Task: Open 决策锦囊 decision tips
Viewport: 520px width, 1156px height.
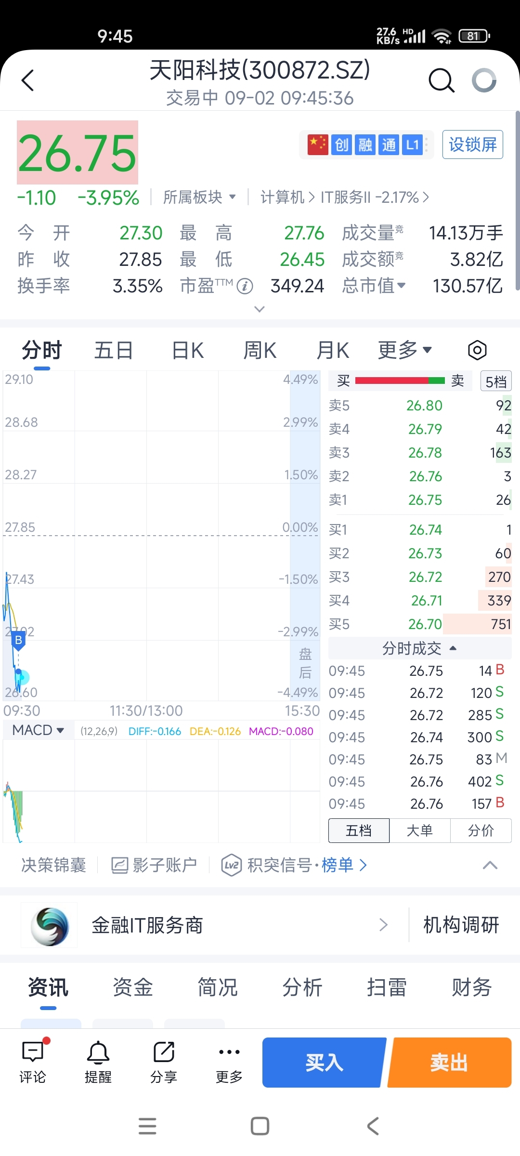Action: pyautogui.click(x=54, y=866)
